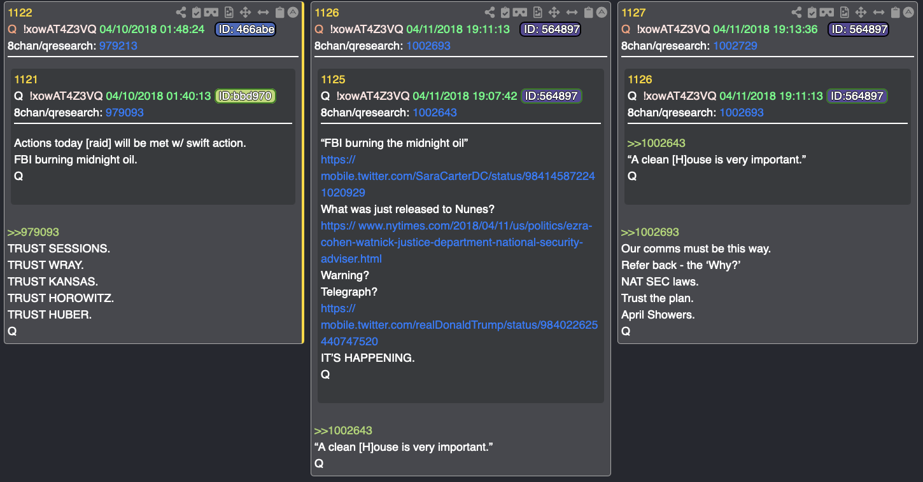Select text 'Trust the plan.'
The image size is (923, 482).
tap(658, 298)
